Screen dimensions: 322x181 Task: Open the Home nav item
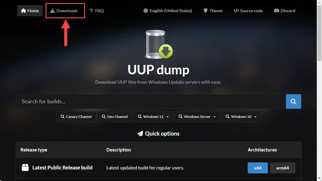[x=30, y=11]
